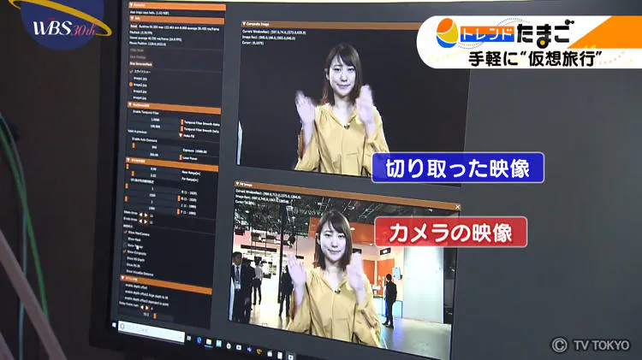The width and height of the screenshot is (642, 360).
Task: Increase delay frame number with right arrow
Action: (x=147, y=308)
